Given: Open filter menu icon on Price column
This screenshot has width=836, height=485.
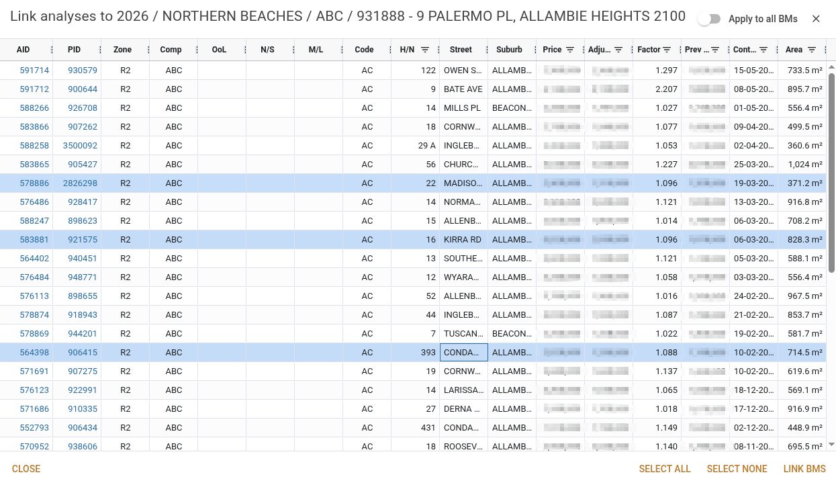Looking at the screenshot, I should click(570, 50).
